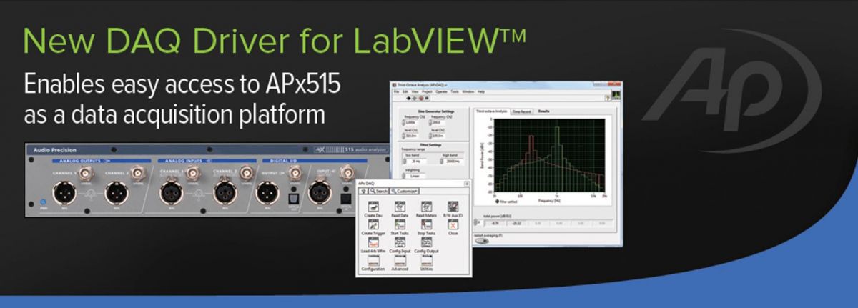Click the up-arrow button in APx DAQ palette
The height and width of the screenshot is (308, 858).
coord(363,191)
